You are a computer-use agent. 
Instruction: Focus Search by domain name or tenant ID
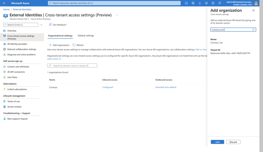(x=72, y=66)
